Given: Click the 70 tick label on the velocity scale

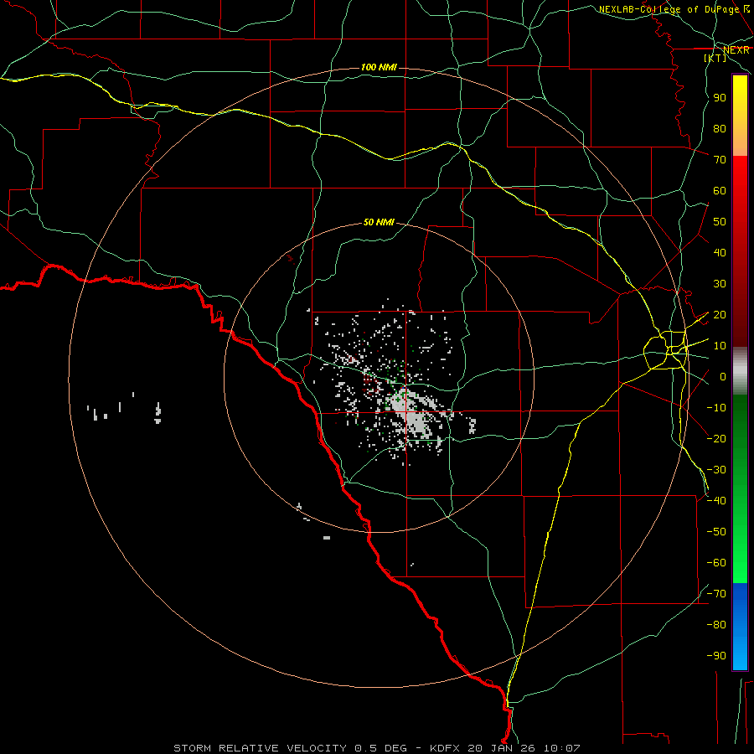Looking at the screenshot, I should point(720,160).
